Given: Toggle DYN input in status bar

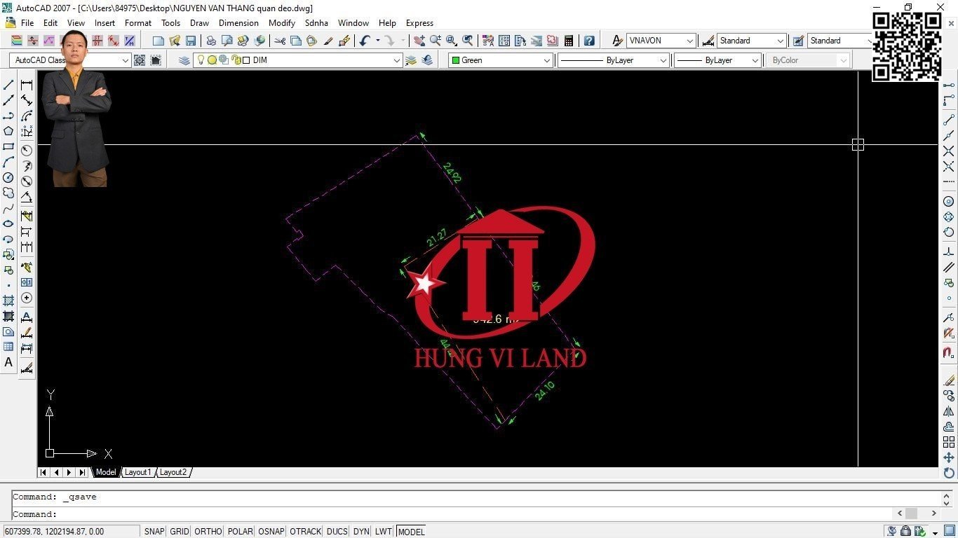Looking at the screenshot, I should [361, 532].
